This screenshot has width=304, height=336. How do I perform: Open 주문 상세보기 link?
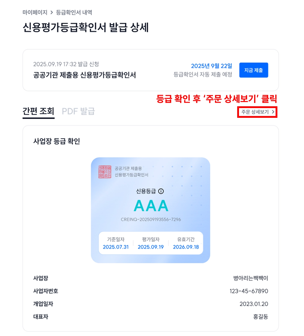pyautogui.click(x=257, y=112)
